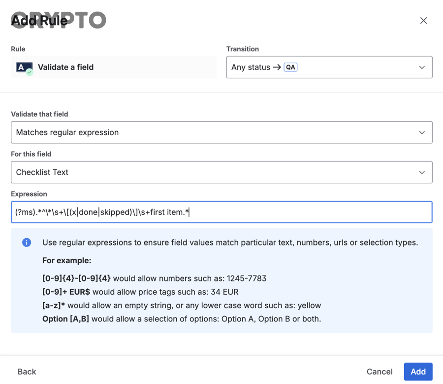This screenshot has height=384, width=443.
Task: Open the Checklist Text field dropdown
Action: (221, 172)
